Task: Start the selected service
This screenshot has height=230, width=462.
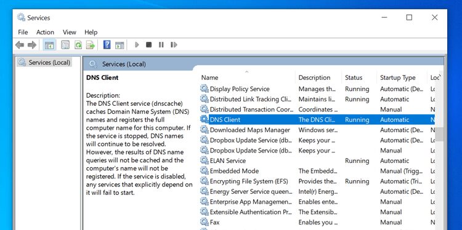Action: pyautogui.click(x=137, y=45)
